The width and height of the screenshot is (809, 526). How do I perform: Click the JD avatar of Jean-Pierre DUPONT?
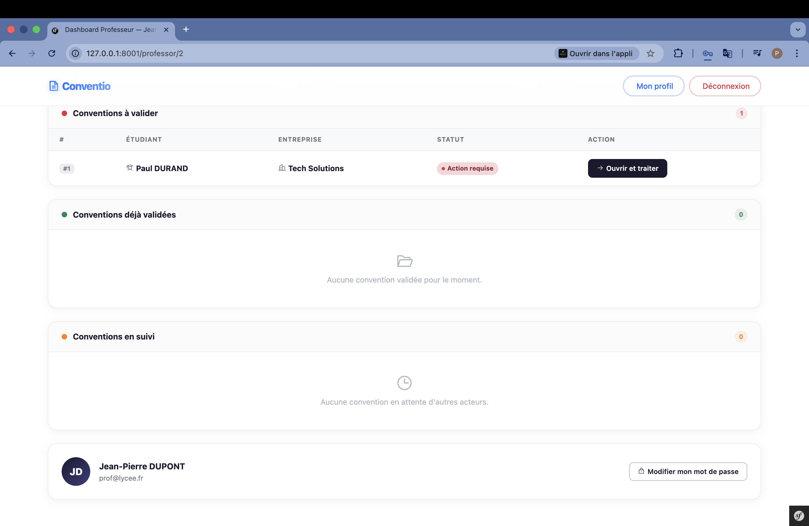tap(75, 471)
